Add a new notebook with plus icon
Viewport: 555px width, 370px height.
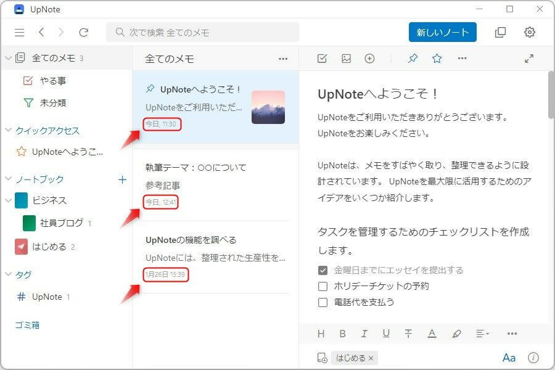coord(122,180)
